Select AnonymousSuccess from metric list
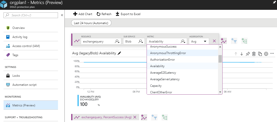Screen dimensions: 277x122 (183, 47)
